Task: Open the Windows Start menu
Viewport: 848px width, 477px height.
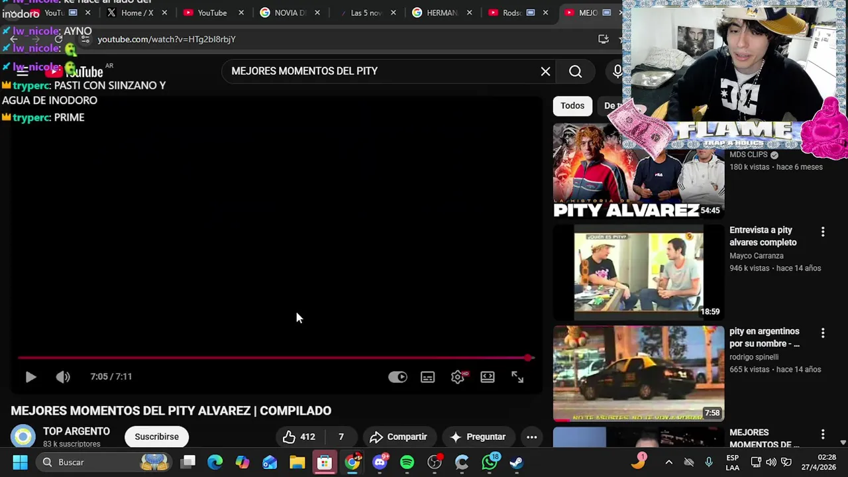Action: [20, 462]
